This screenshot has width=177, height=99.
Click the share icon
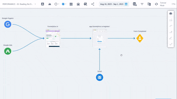pyautogui.click(x=93, y=4)
